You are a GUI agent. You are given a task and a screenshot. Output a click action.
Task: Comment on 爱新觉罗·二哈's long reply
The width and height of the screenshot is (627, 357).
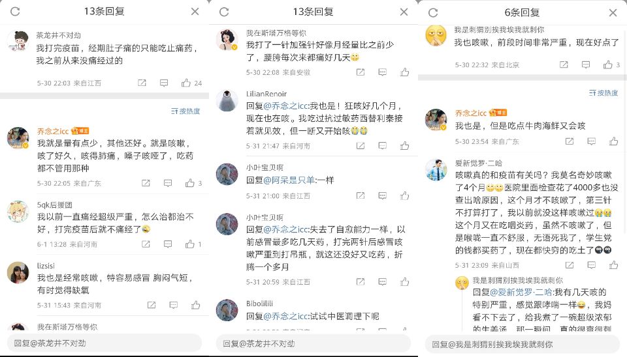pos(592,265)
